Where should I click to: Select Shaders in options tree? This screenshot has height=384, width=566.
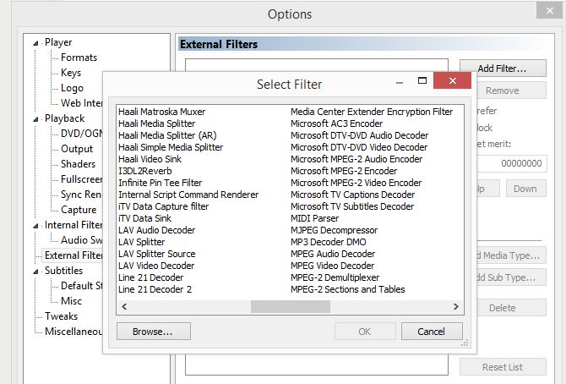point(78,164)
